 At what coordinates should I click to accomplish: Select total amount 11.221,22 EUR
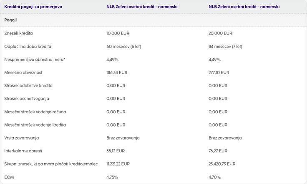118,164
